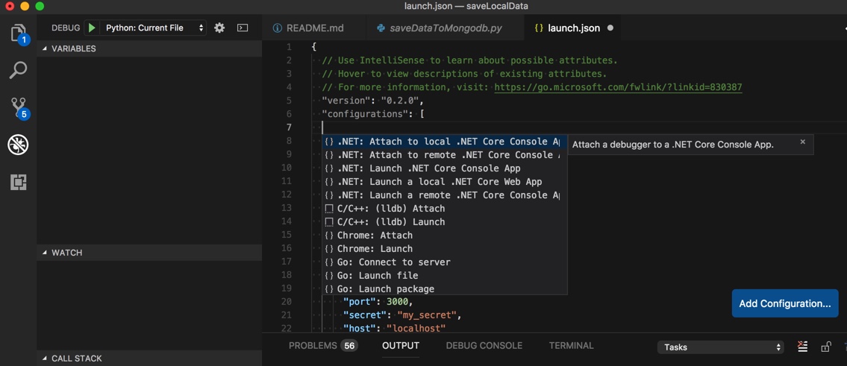Expand the CALL STACK section
This screenshot has height=366, width=847.
click(x=76, y=359)
